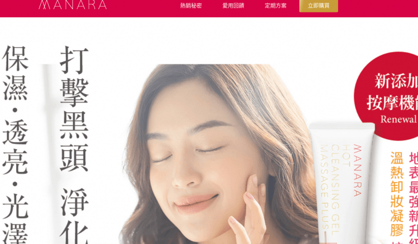Select the 新添加 text in red badge
Image resolution: width=418 pixels, height=244 pixels.
(396, 81)
